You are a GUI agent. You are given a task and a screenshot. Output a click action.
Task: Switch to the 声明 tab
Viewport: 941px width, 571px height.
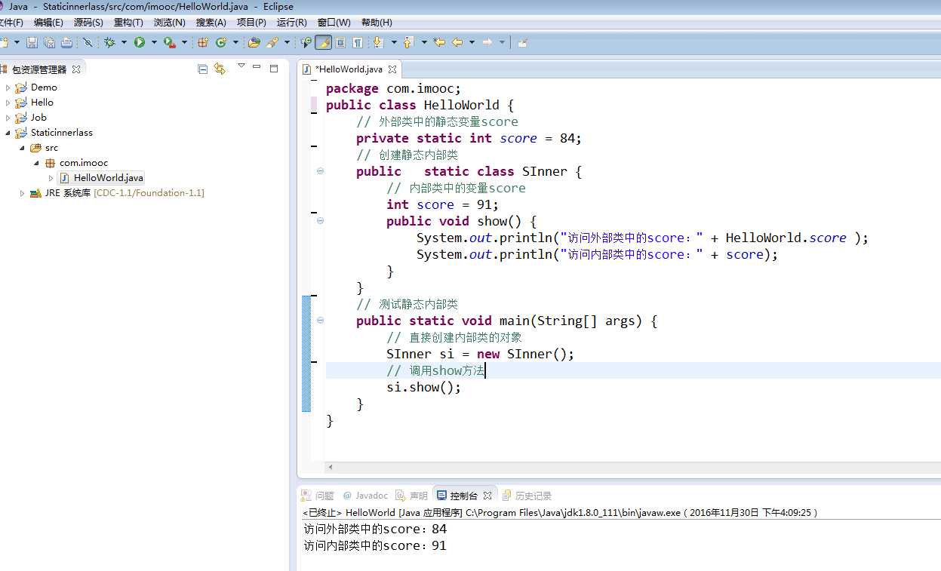click(x=412, y=496)
